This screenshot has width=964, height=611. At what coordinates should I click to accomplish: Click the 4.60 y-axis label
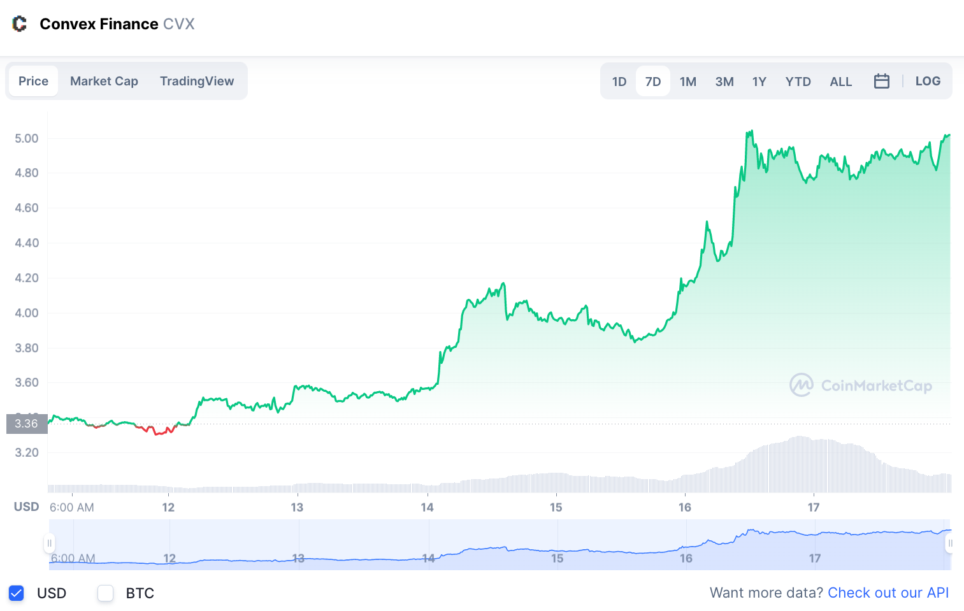click(x=27, y=208)
